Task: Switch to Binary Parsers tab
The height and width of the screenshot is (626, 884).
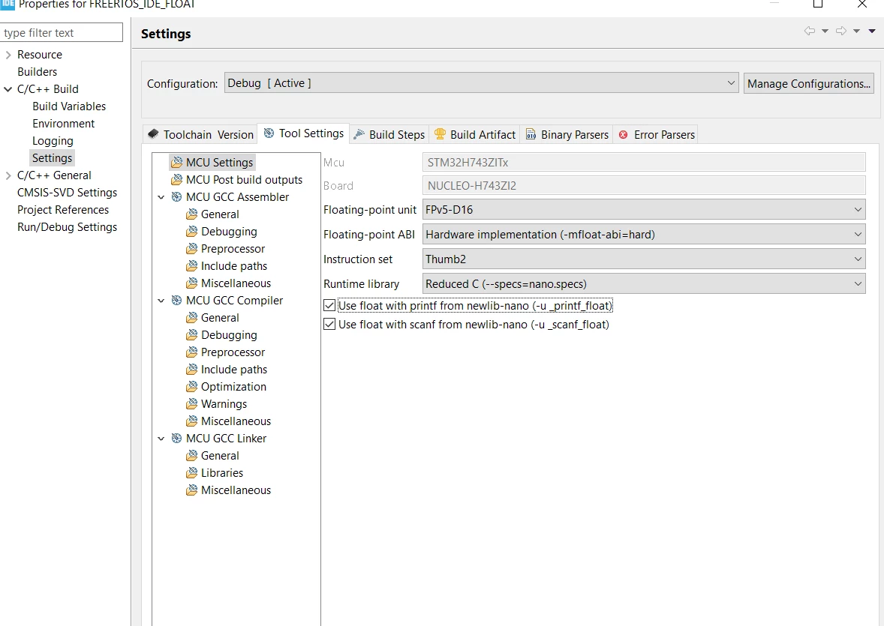Action: click(567, 134)
